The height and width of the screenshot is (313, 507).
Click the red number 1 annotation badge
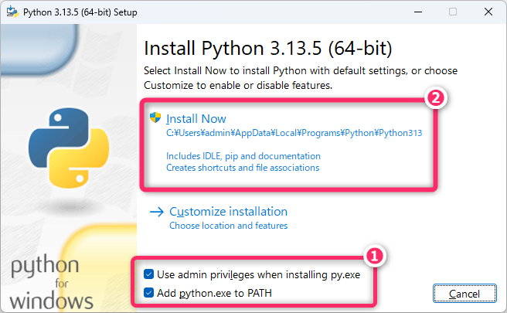pyautogui.click(x=373, y=256)
